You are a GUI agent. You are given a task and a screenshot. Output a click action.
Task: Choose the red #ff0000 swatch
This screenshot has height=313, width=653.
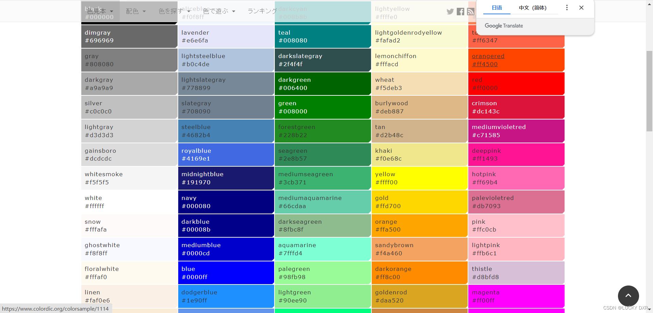coord(516,84)
